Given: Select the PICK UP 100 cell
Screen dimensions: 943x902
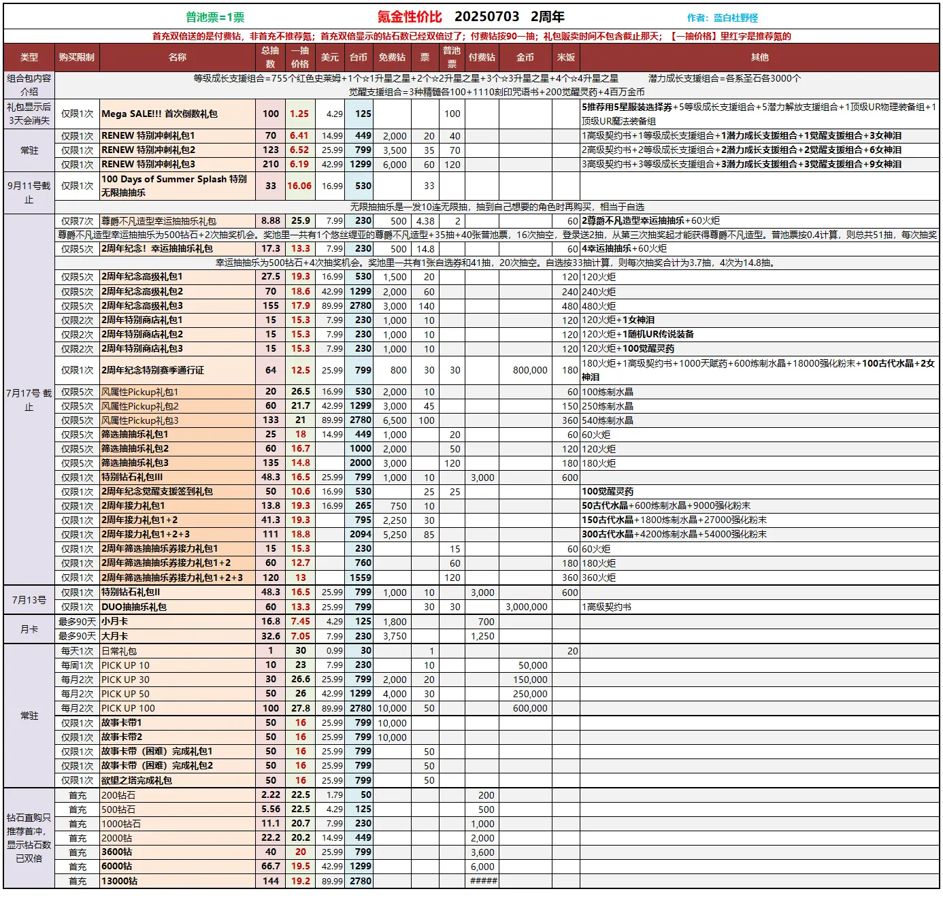Looking at the screenshot, I should point(178,709).
